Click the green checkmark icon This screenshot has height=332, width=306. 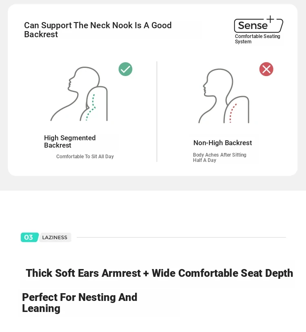[x=125, y=69]
